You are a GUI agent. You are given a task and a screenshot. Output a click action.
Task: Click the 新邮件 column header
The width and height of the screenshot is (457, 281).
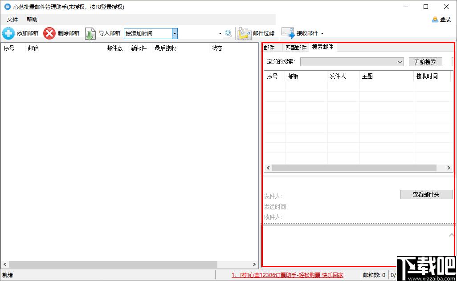click(x=140, y=48)
